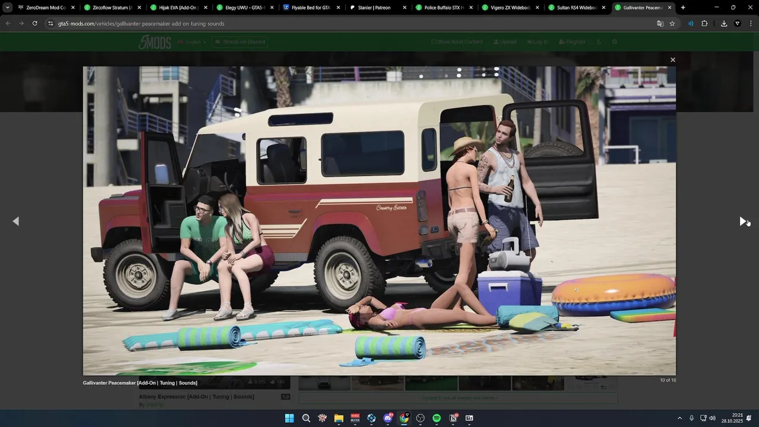The image size is (759, 427).
Task: Open OBS Studio from the taskbar
Action: tap(420, 418)
